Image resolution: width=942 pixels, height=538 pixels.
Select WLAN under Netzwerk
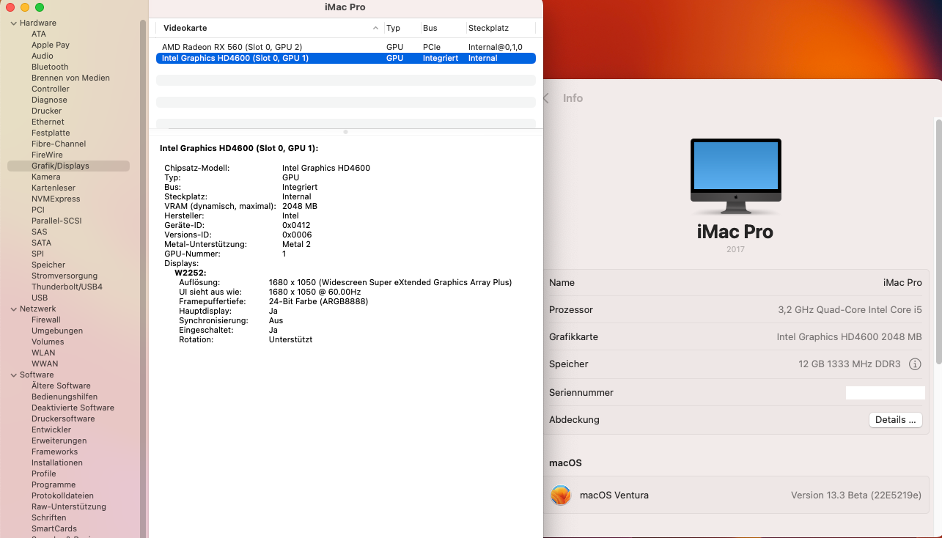pos(43,353)
